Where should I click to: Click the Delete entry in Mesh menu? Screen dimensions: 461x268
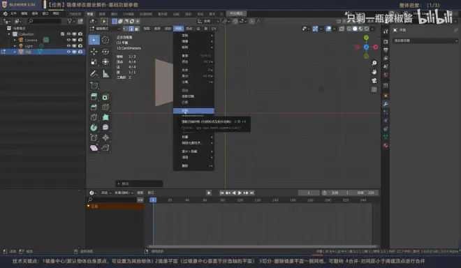[x=193, y=165]
